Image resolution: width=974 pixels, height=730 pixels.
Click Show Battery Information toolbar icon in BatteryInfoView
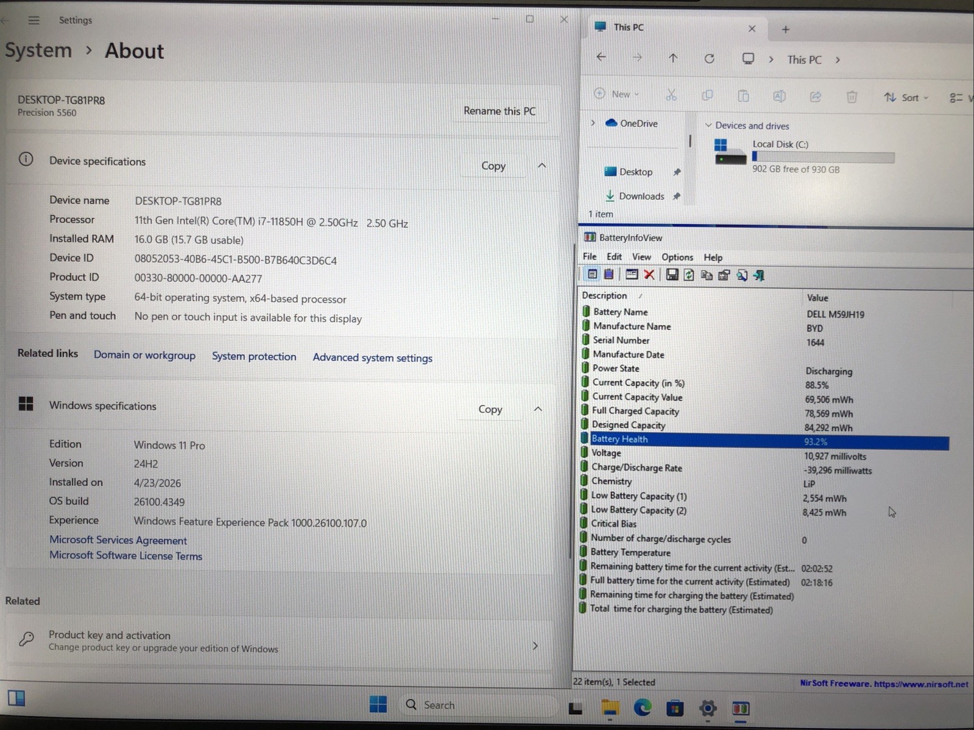coord(592,275)
